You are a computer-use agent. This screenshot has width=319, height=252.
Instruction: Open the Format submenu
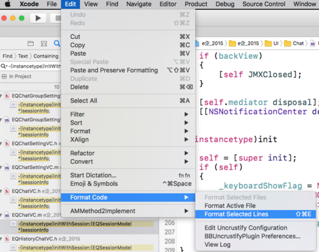(x=128, y=131)
